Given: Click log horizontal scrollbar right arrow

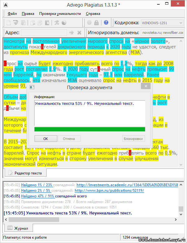Looking at the screenshot, I should pos(176,219).
